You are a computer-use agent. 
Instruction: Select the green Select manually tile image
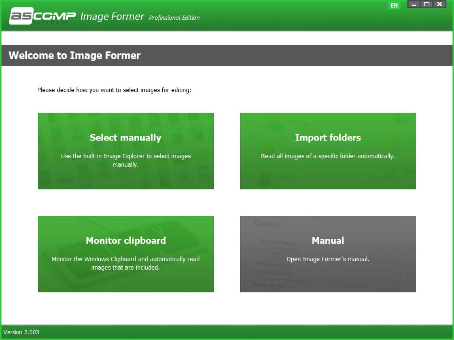[x=125, y=151]
